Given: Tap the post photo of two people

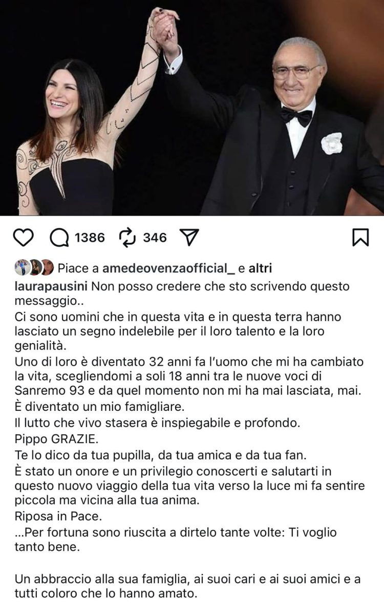Looking at the screenshot, I should 192,108.
